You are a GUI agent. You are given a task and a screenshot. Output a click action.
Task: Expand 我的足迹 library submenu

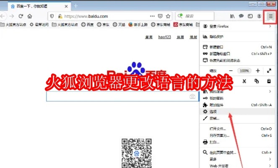(237, 92)
